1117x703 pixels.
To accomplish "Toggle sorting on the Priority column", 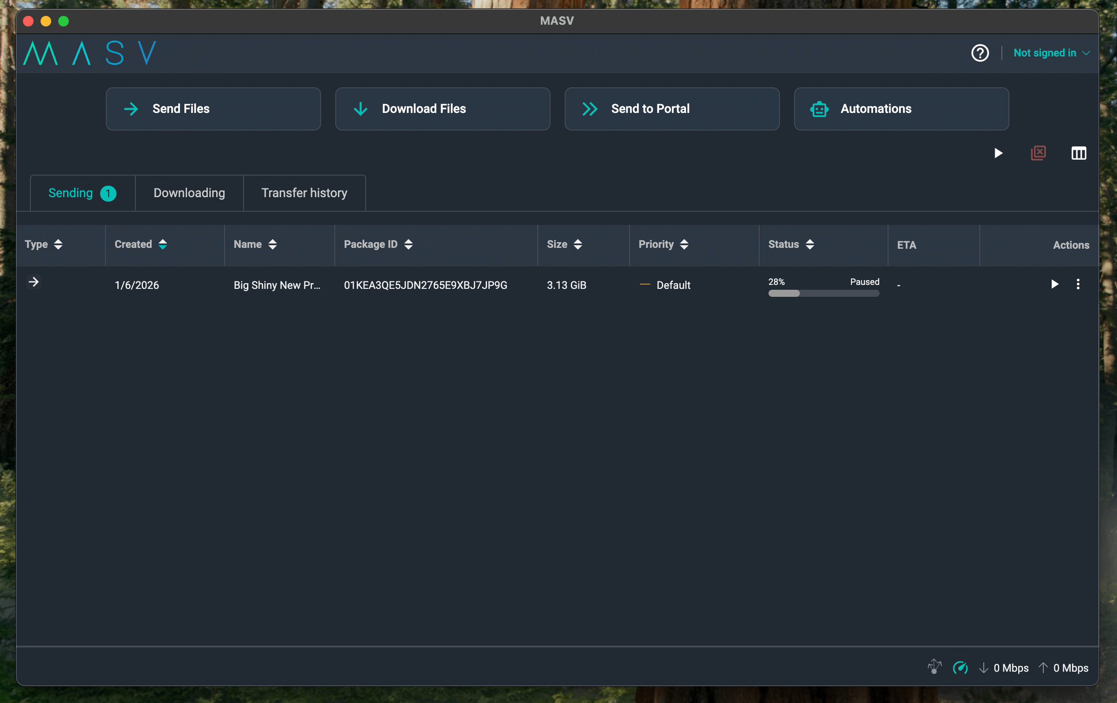I will pyautogui.click(x=684, y=244).
